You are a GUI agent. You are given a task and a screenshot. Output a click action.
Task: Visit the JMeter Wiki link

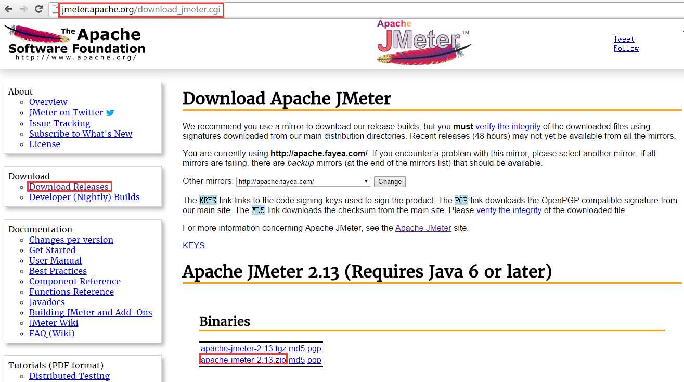[x=54, y=323]
